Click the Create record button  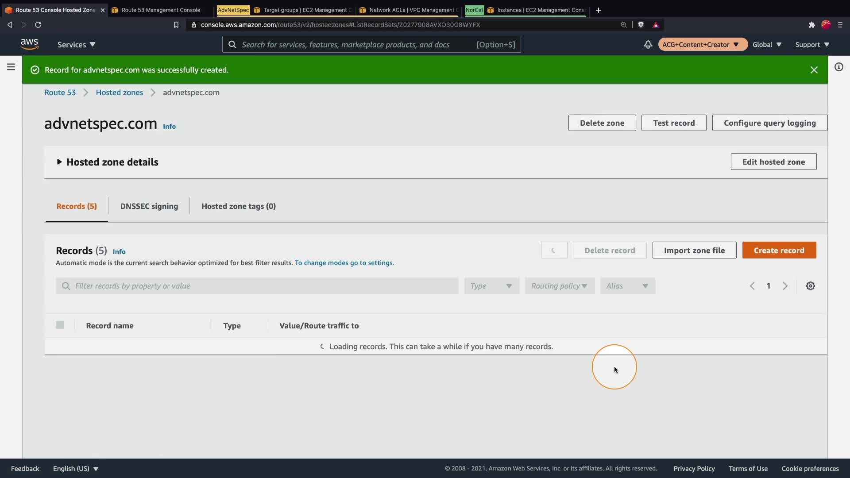click(x=779, y=251)
